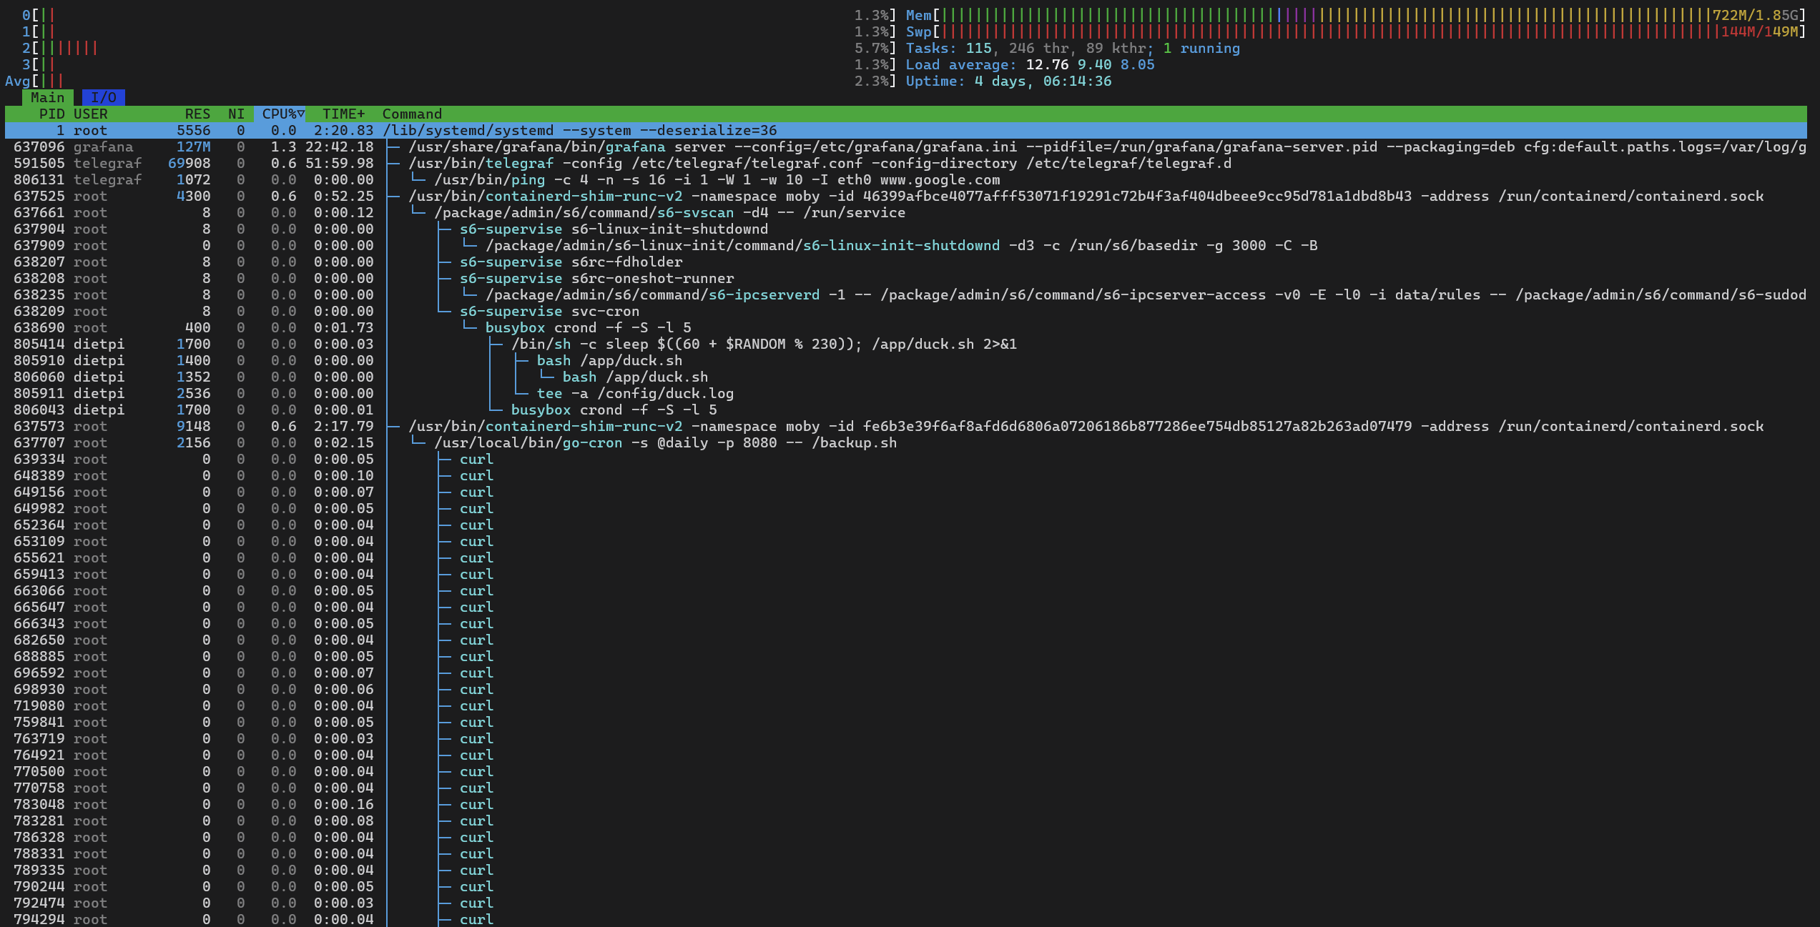This screenshot has height=927, width=1820.
Task: Select s6-supervise s6rc-oneshot-runner row
Action: pos(906,278)
